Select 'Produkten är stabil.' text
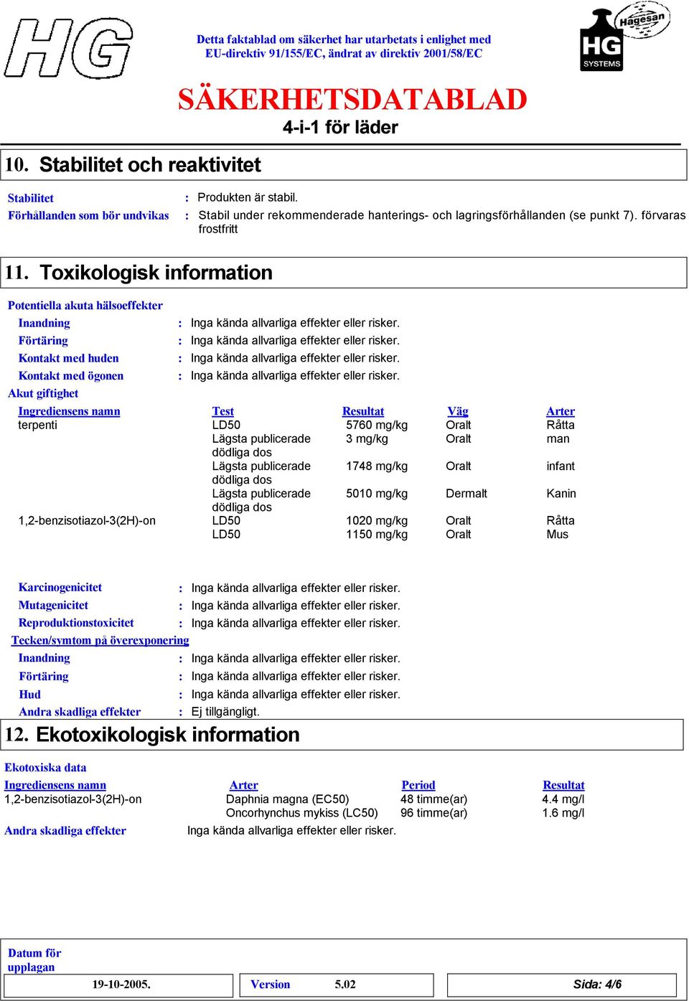This screenshot has height=1001, width=689. pos(248,197)
